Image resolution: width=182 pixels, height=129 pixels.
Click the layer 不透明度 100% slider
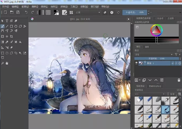pos(157,58)
